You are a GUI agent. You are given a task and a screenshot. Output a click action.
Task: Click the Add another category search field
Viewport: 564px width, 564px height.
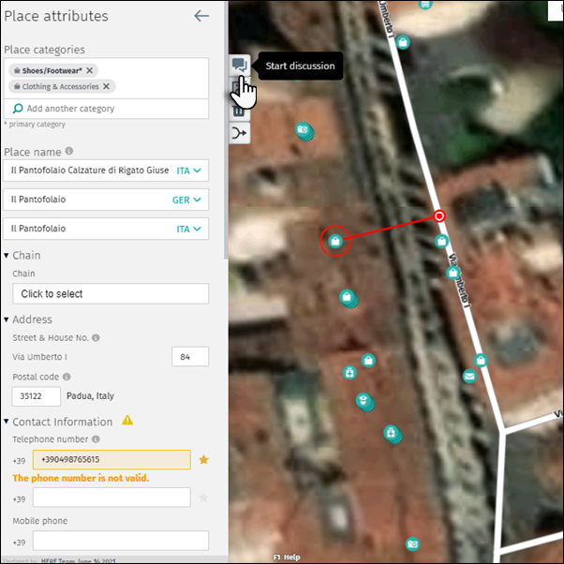pyautogui.click(x=106, y=109)
